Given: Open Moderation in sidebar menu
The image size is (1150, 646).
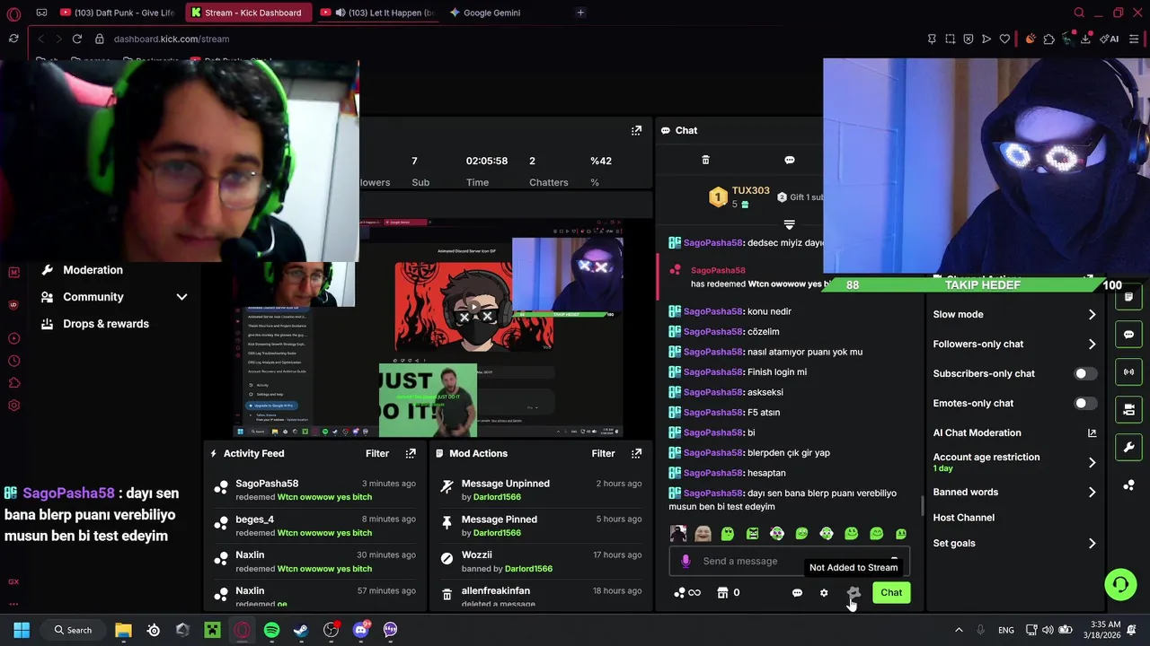Looking at the screenshot, I should pyautogui.click(x=93, y=270).
